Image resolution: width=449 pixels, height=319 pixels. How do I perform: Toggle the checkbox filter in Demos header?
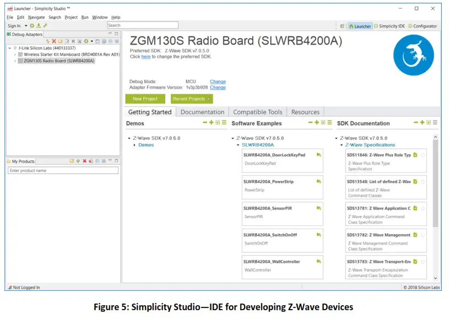(x=219, y=123)
